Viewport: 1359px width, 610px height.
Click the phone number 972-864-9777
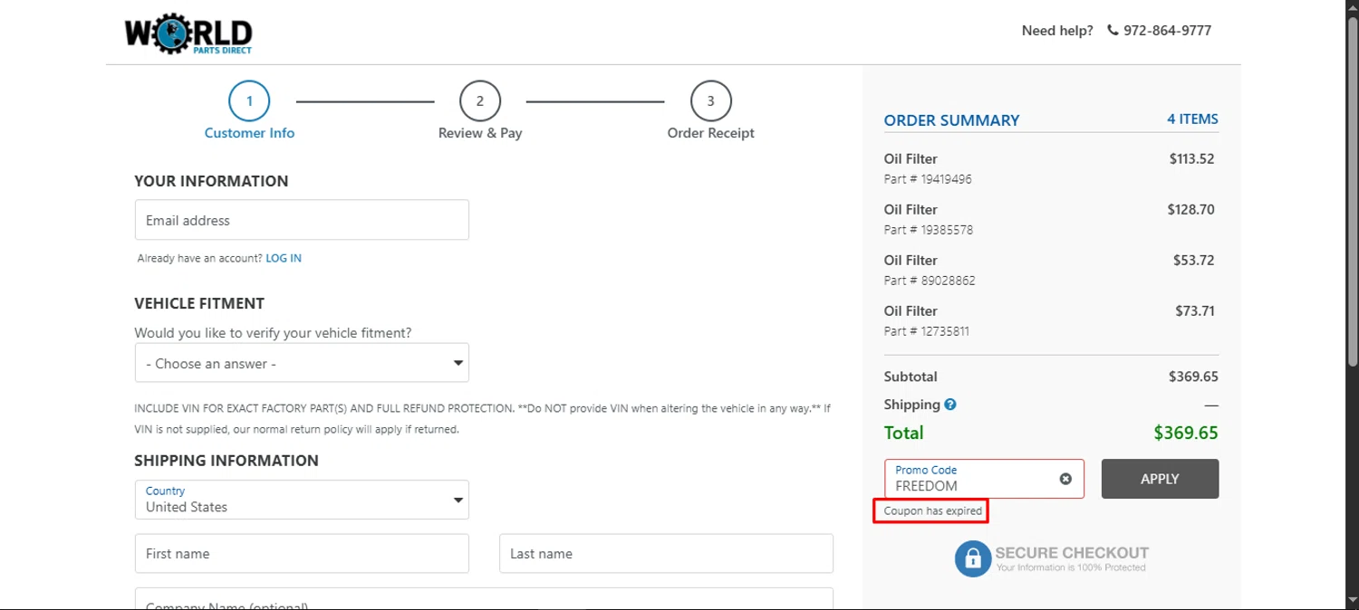click(1167, 30)
